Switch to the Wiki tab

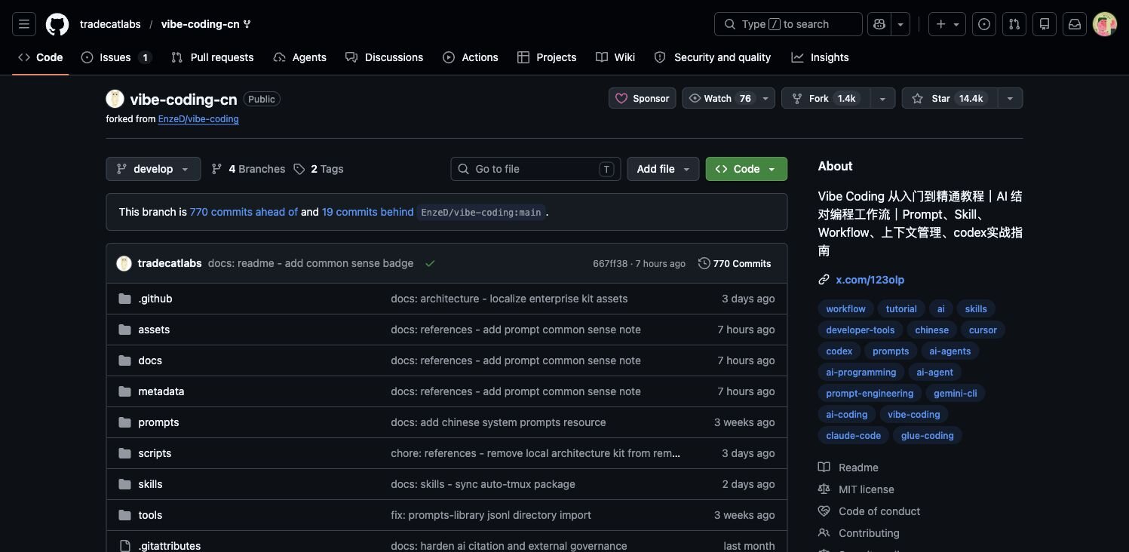click(615, 57)
